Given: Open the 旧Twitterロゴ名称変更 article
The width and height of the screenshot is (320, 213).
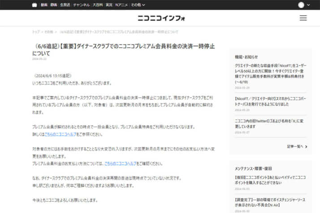Looking at the screenshot, I should pos(269,124).
